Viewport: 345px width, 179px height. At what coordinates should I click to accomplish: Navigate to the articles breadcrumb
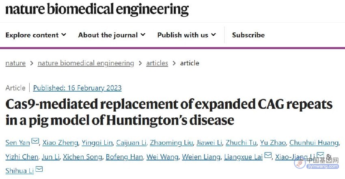coord(157,63)
